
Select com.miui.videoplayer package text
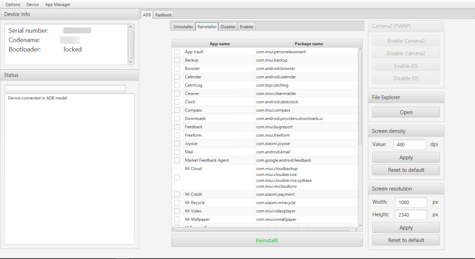[x=276, y=211]
